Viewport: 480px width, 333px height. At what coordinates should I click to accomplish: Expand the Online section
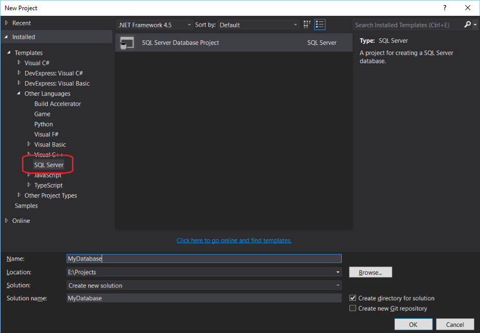point(7,221)
